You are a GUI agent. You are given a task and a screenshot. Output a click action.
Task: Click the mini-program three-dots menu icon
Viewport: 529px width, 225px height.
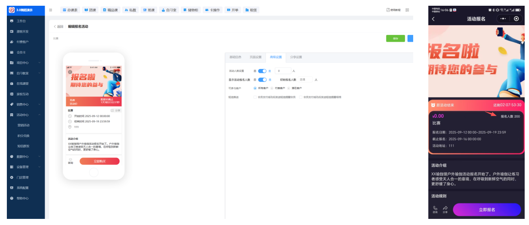click(503, 19)
